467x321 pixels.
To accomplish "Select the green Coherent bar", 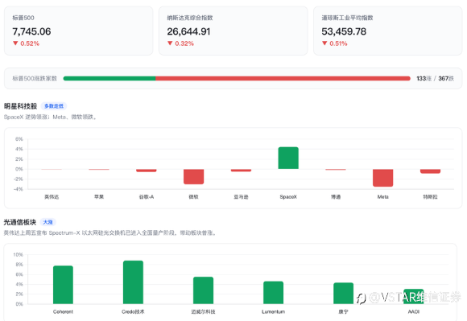I will tap(63, 285).
